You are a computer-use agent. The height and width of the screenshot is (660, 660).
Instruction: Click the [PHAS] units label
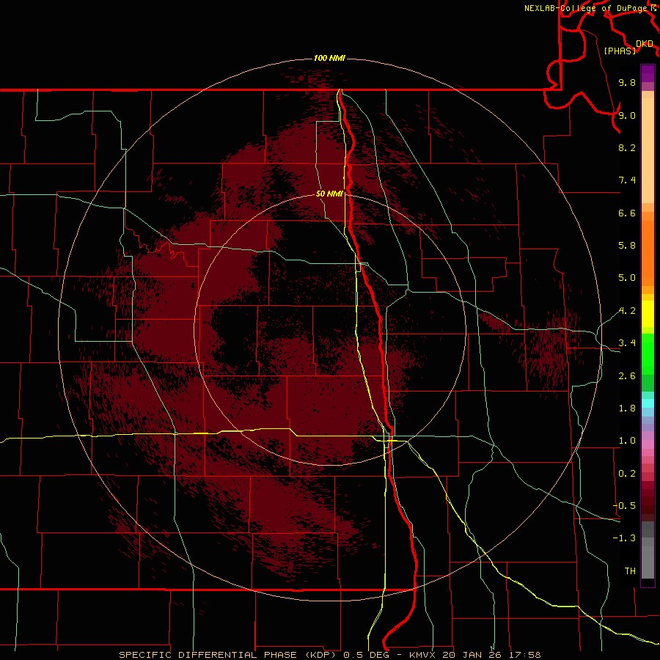620,51
